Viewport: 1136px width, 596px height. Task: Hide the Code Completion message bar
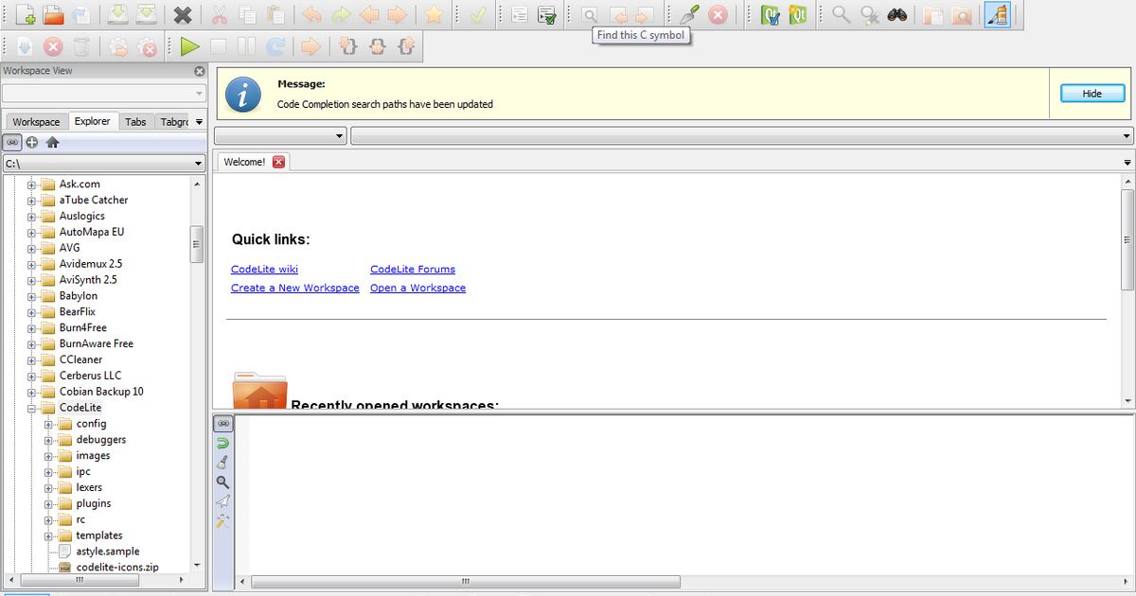pyautogui.click(x=1092, y=94)
